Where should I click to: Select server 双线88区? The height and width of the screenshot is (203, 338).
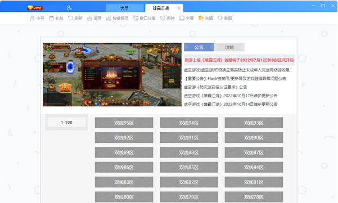(x=189, y=152)
